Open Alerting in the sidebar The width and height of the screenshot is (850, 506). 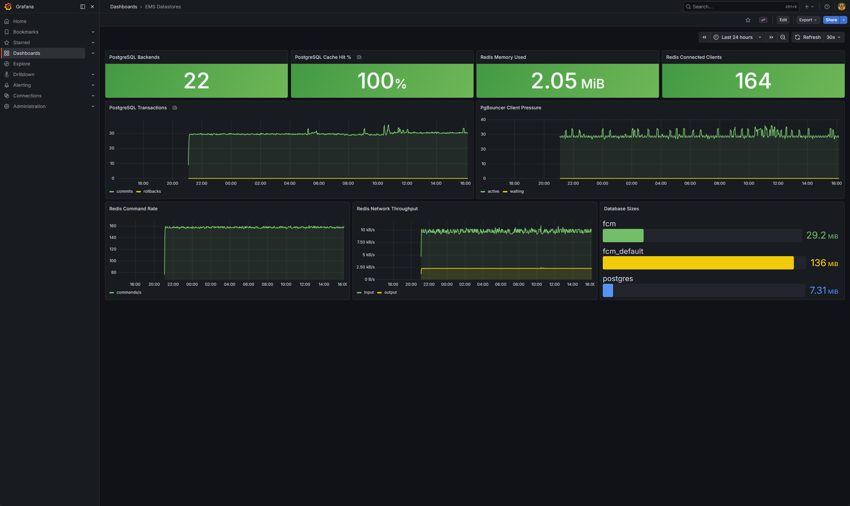[x=22, y=85]
